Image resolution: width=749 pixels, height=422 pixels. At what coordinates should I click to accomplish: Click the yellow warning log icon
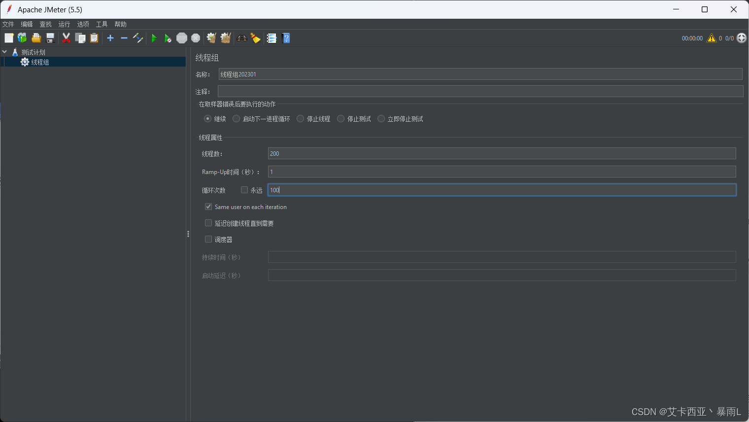pos(712,38)
